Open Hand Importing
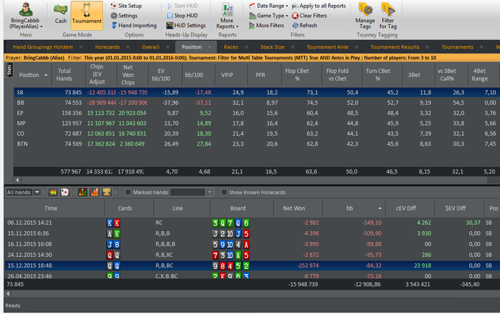 (134, 26)
